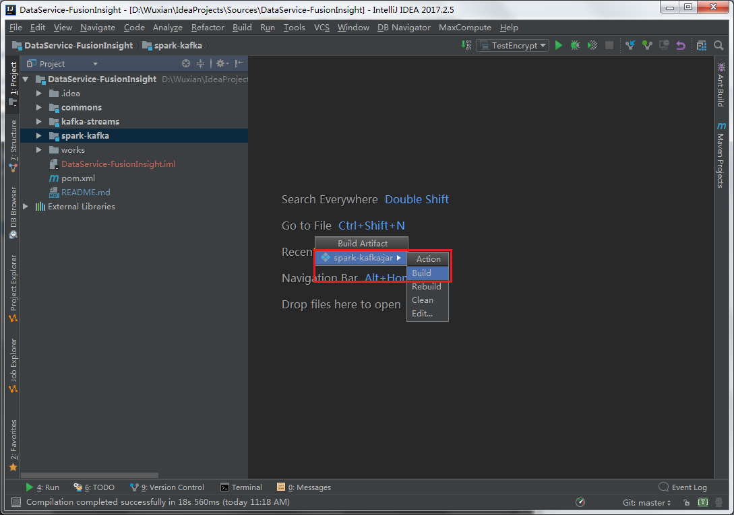This screenshot has width=734, height=515.
Task: Open the Favorites tool window
Action: pyautogui.click(x=13, y=445)
